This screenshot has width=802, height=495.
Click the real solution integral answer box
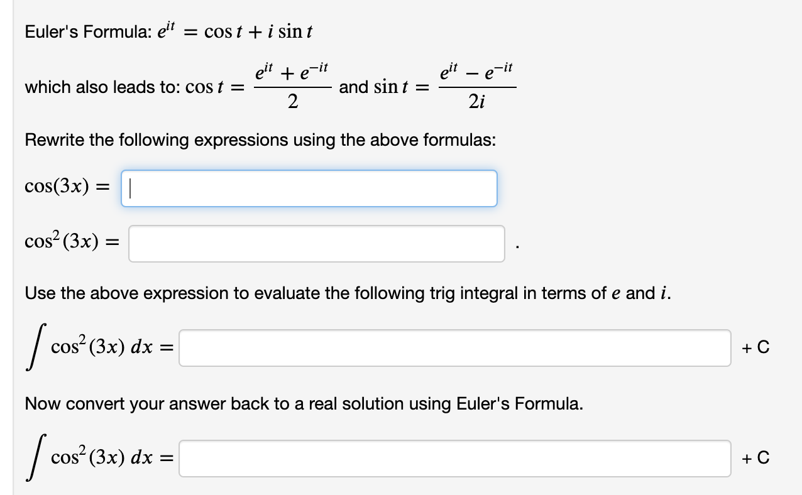(x=453, y=458)
